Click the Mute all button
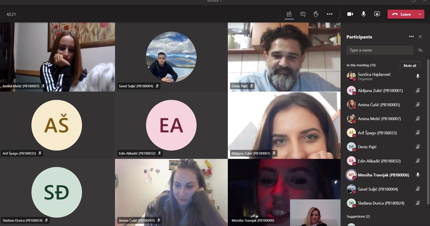430x226 pixels. [x=410, y=66]
